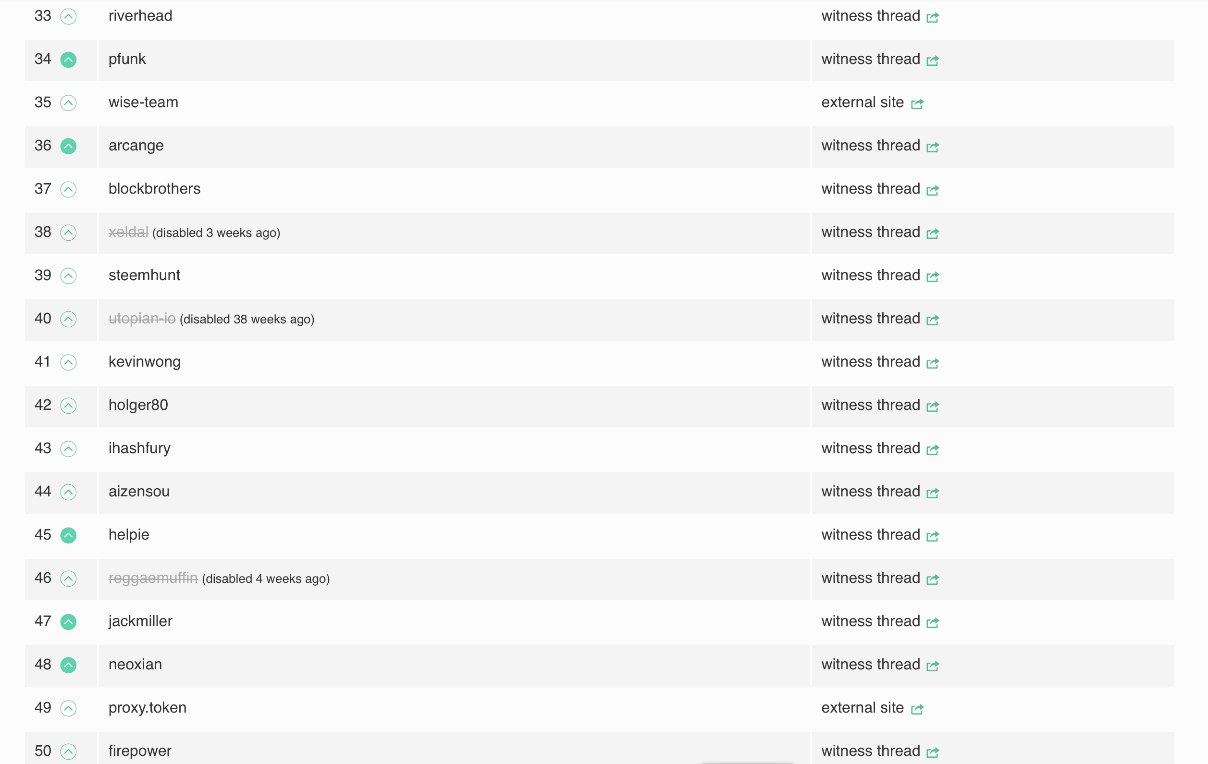Remove vote from witness jackmiller

click(x=68, y=622)
